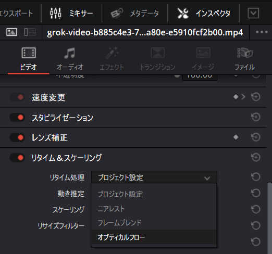The width and height of the screenshot is (272, 254).
Task: Reset the レンズ補正 section
Action: click(x=256, y=137)
